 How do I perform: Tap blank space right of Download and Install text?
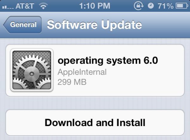coord(165,123)
